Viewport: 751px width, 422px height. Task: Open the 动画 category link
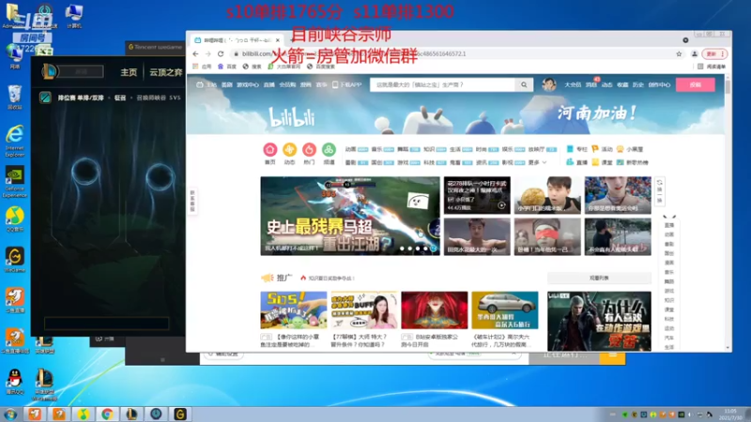coord(350,149)
